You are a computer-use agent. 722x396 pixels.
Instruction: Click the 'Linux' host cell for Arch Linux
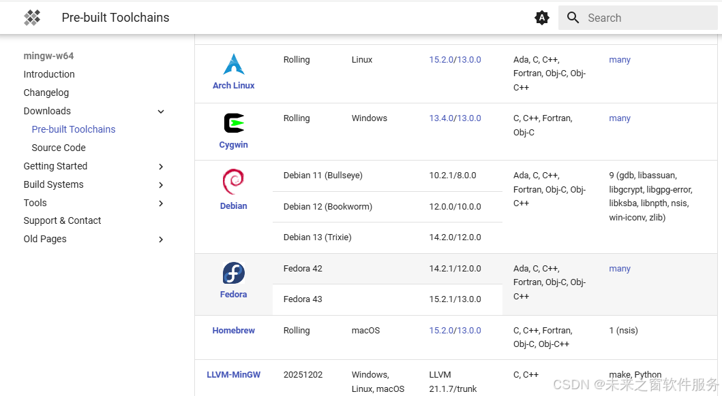[x=362, y=60]
